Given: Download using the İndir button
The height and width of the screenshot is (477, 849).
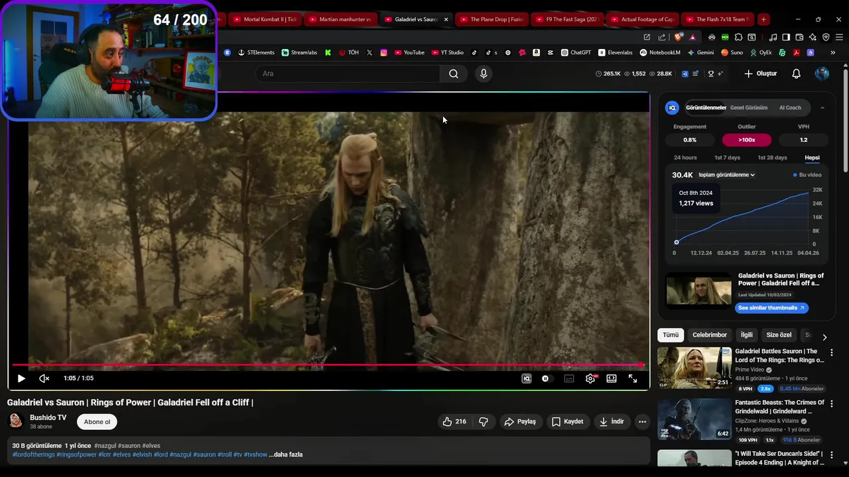Looking at the screenshot, I should pyautogui.click(x=612, y=421).
